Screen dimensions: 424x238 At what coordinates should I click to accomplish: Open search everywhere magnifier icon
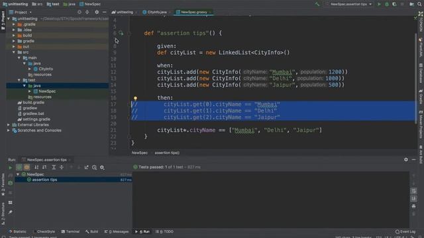pyautogui.click(x=419, y=4)
